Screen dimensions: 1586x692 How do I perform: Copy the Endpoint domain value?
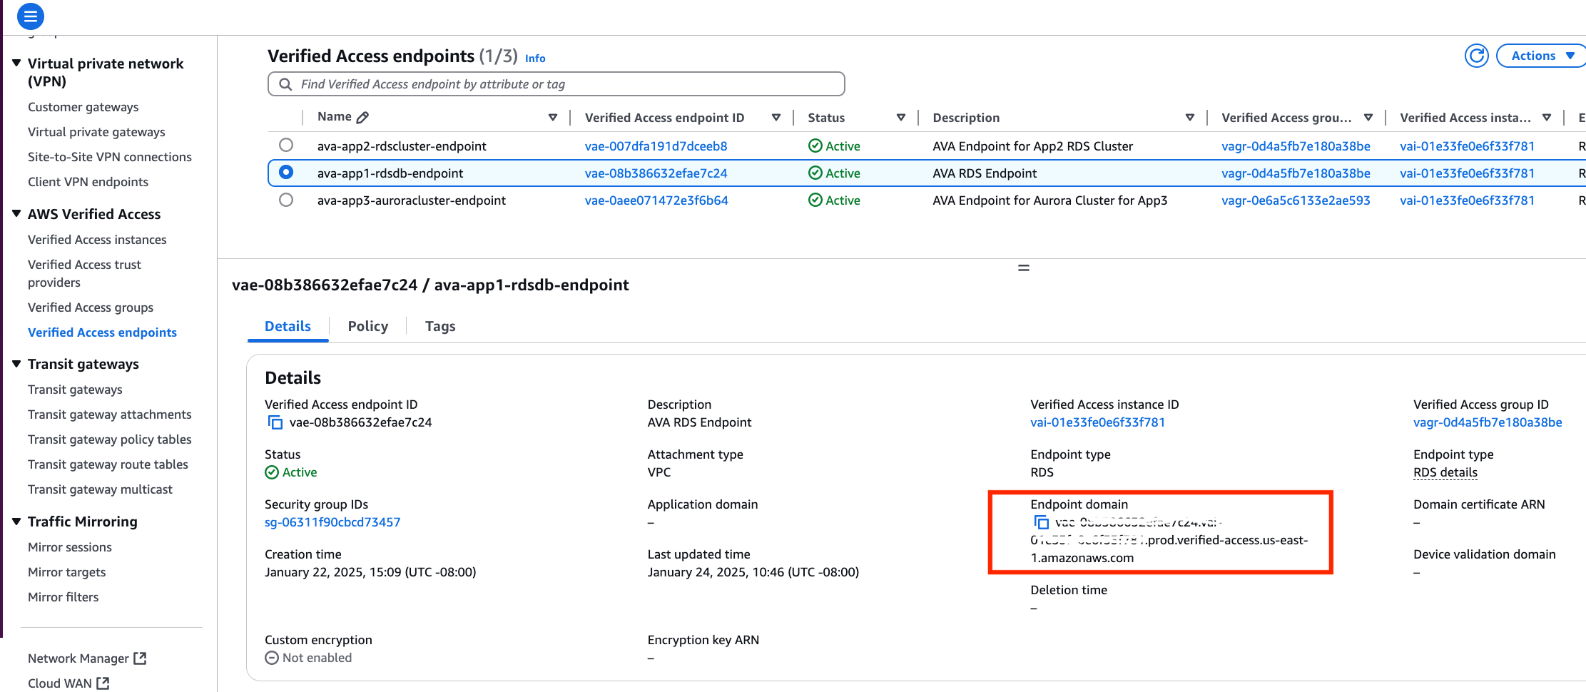[1041, 522]
